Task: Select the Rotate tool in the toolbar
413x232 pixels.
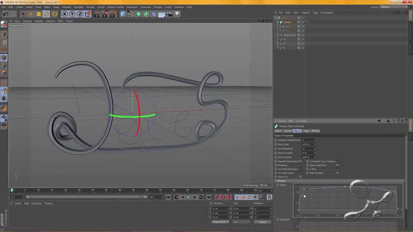Action: 46,14
